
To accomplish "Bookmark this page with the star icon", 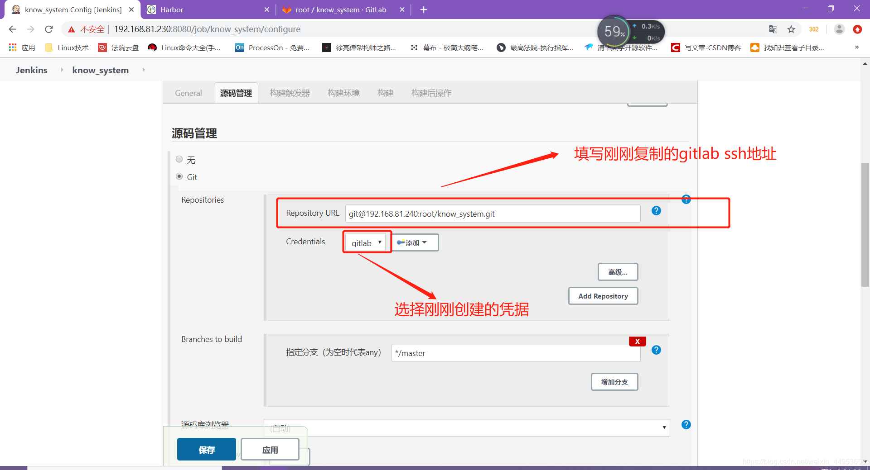I will point(791,29).
